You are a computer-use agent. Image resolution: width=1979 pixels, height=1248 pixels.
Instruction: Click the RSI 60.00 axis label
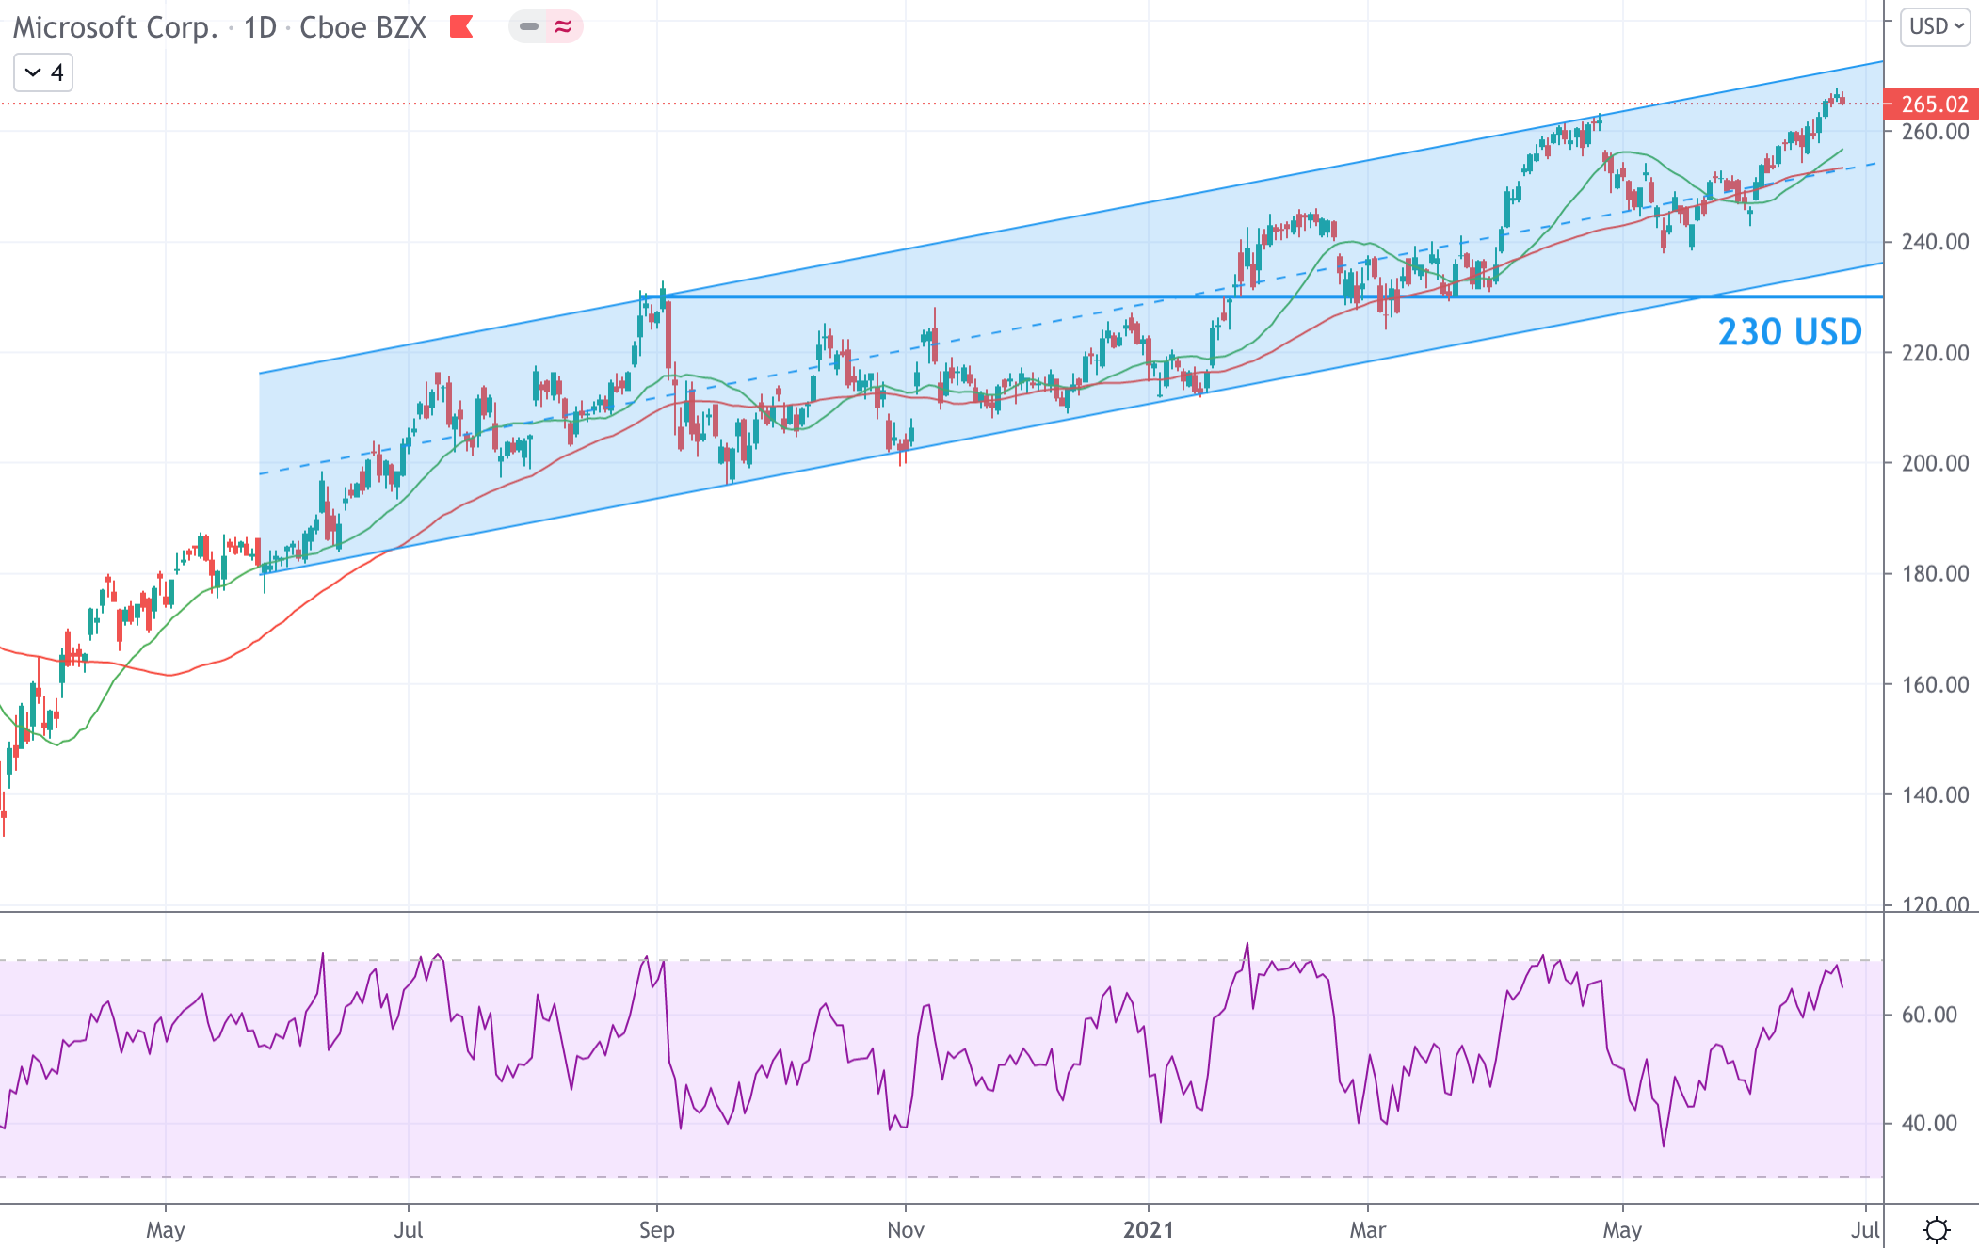pyautogui.click(x=1929, y=1015)
